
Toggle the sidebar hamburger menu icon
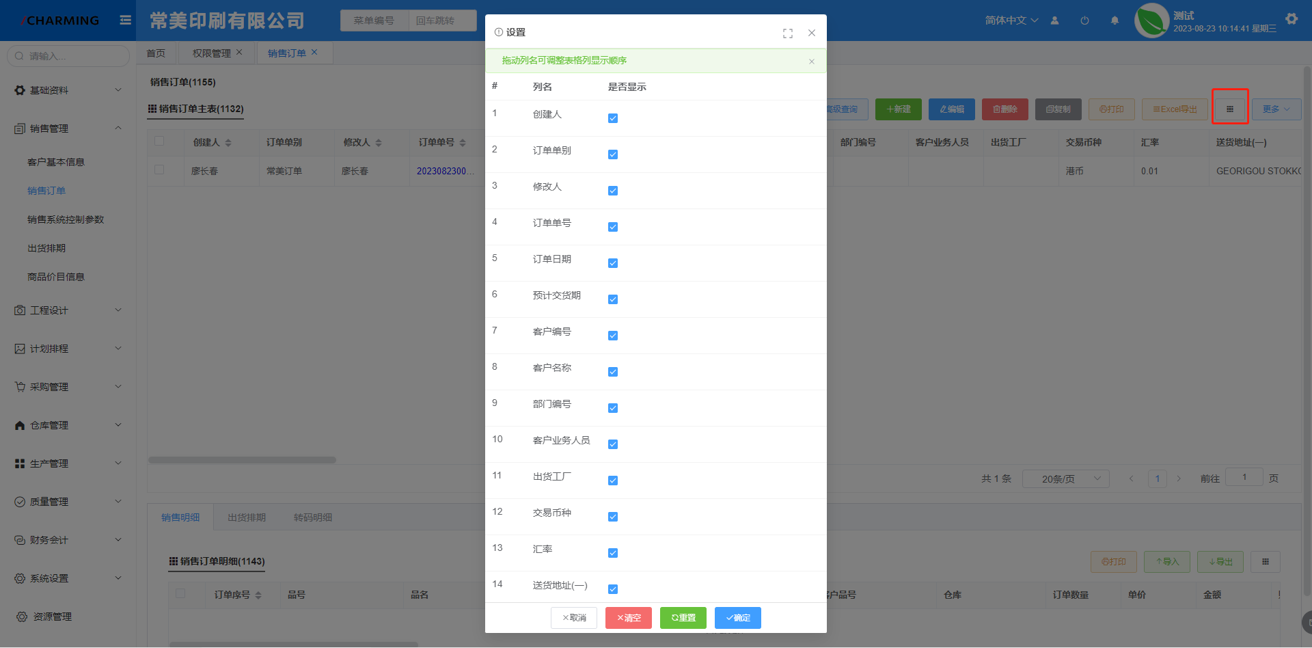(x=125, y=20)
